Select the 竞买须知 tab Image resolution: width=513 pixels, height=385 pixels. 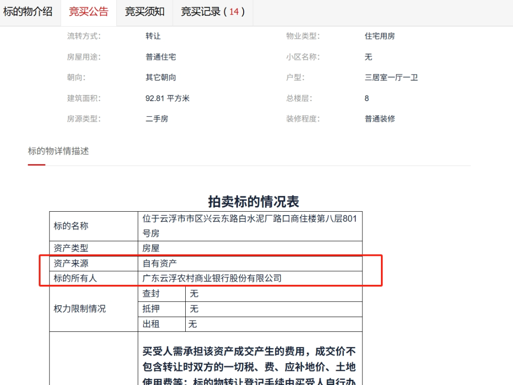(x=144, y=12)
